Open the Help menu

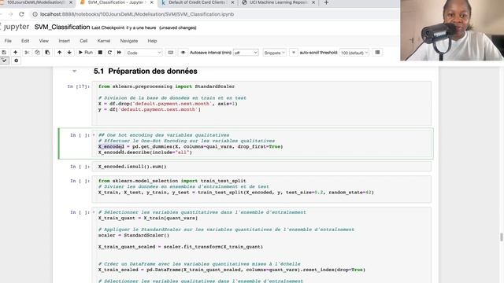click(x=152, y=41)
